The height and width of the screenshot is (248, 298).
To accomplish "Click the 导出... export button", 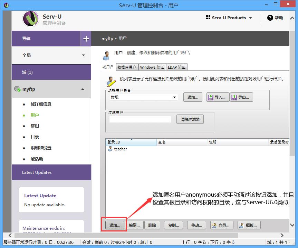I will (241, 97).
